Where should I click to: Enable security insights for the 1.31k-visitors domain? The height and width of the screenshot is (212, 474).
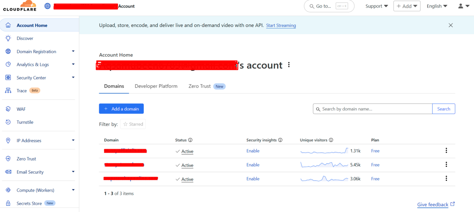pyautogui.click(x=253, y=151)
